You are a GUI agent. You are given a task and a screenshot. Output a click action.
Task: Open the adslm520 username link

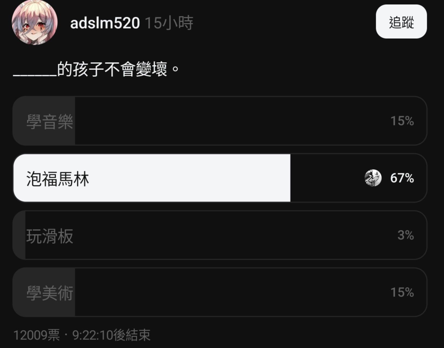click(105, 23)
